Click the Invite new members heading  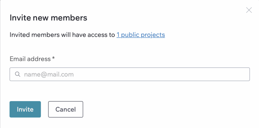click(48, 18)
